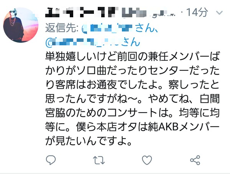
Task: Click the 14分 timestamp
Action: 197,12
